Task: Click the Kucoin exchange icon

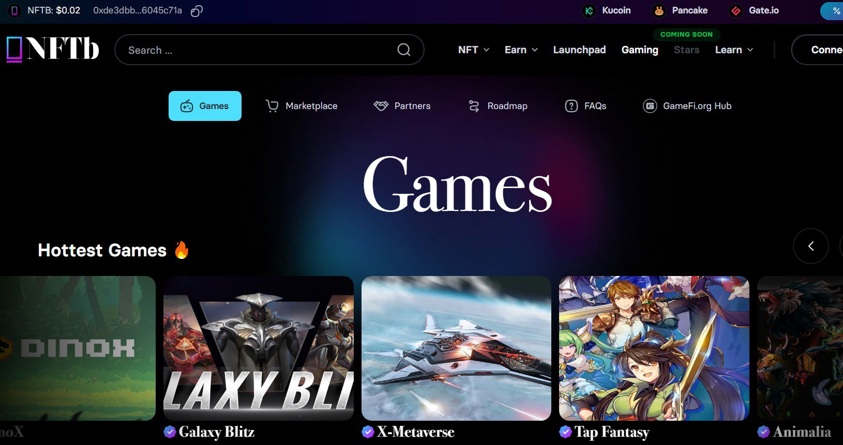Action: (589, 10)
